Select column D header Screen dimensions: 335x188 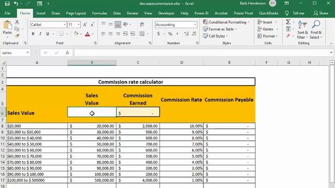click(x=182, y=63)
